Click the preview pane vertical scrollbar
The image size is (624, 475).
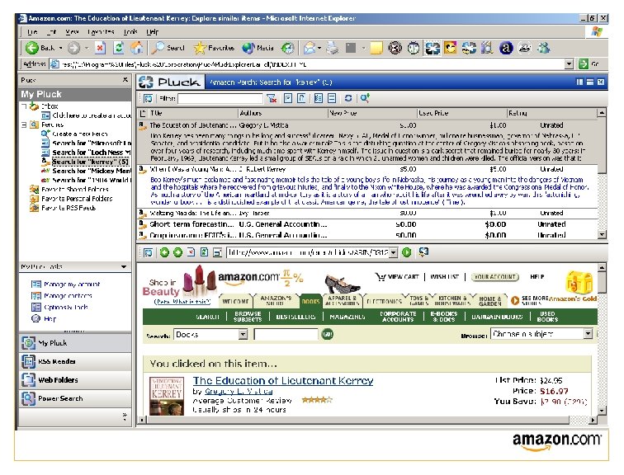pyautogui.click(x=602, y=339)
